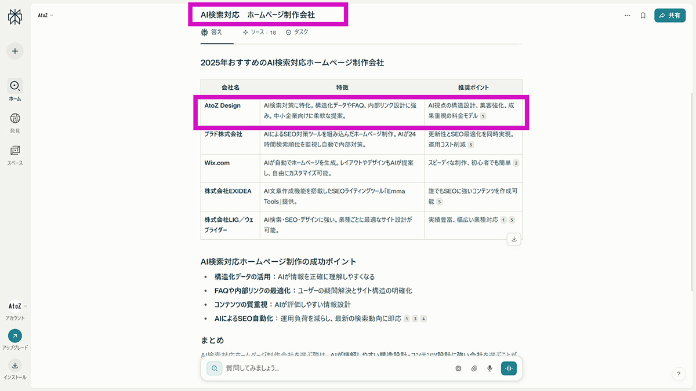Start voice mode with waveform button
Image resolution: width=696 pixels, height=391 pixels.
coord(509,368)
